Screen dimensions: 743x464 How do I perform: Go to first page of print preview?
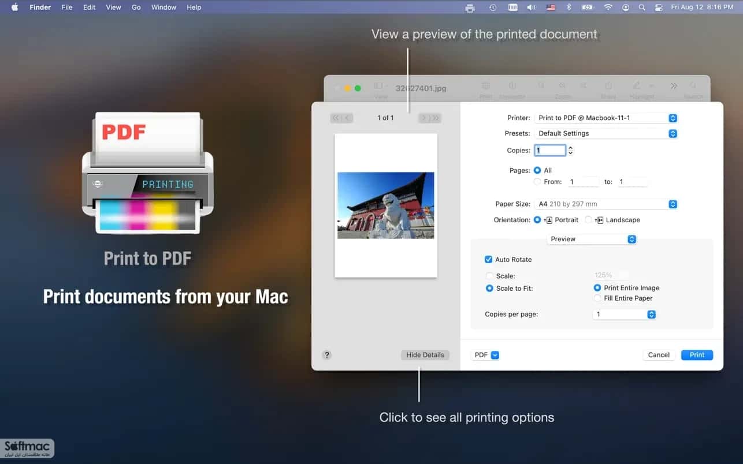pos(335,118)
